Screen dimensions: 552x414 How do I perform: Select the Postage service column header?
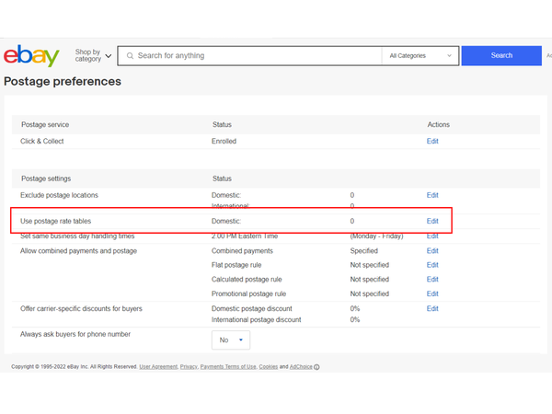[x=45, y=124]
